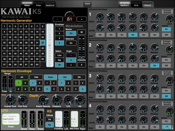
Task: Select the KMode Fix option
Action: click(50, 125)
